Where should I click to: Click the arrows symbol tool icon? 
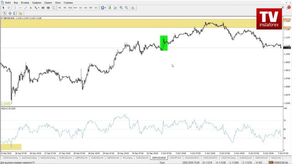coord(36,8)
